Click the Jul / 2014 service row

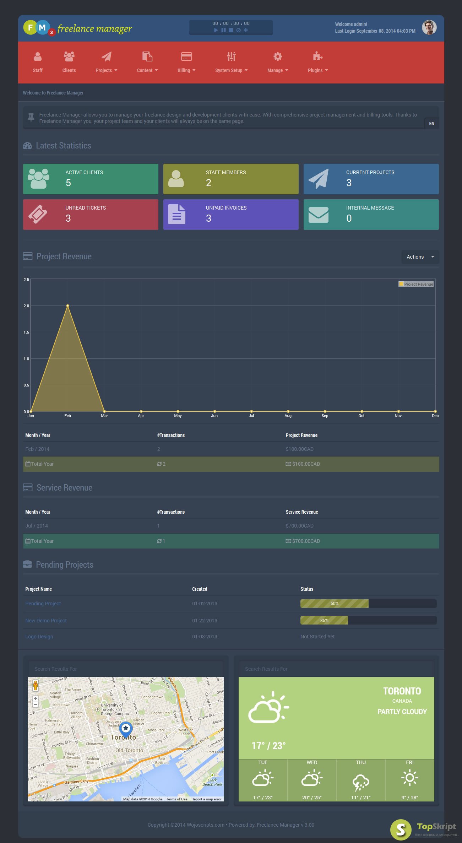pos(231,526)
